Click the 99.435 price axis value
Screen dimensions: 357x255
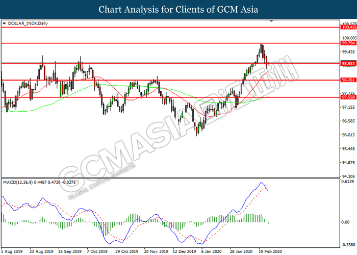pyautogui.click(x=348, y=52)
